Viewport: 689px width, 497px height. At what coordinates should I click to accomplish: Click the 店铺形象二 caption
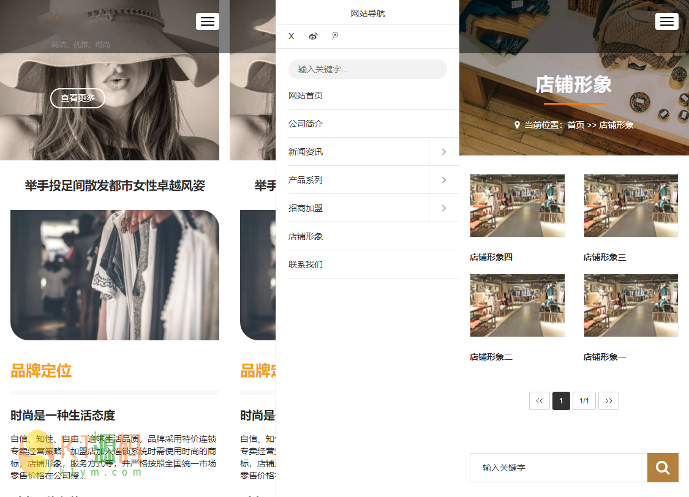(x=491, y=357)
